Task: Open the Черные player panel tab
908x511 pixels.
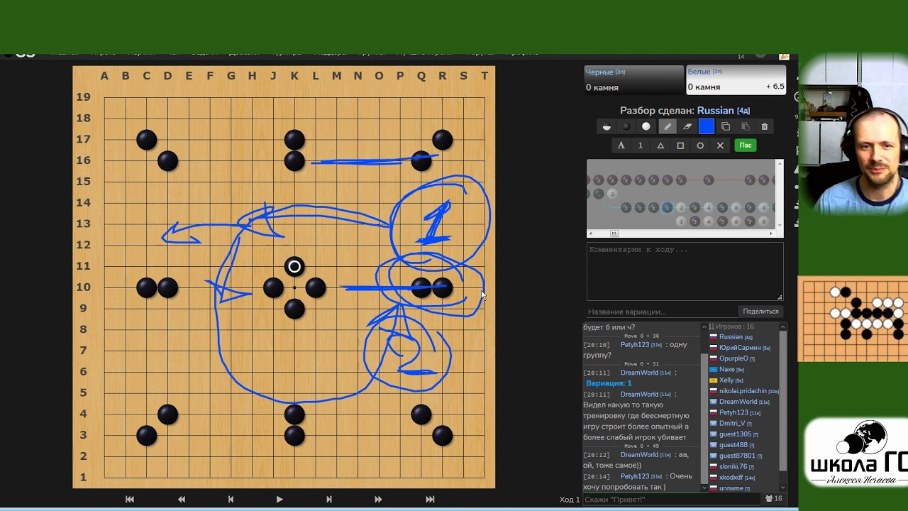Action: click(x=633, y=80)
